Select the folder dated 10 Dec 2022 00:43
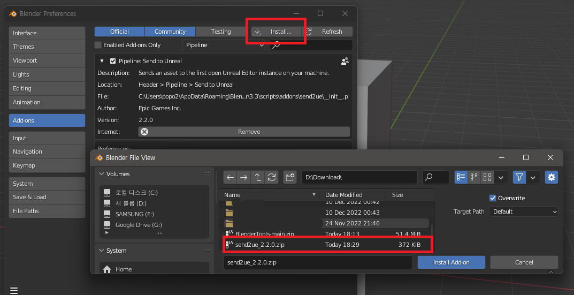 coord(326,213)
